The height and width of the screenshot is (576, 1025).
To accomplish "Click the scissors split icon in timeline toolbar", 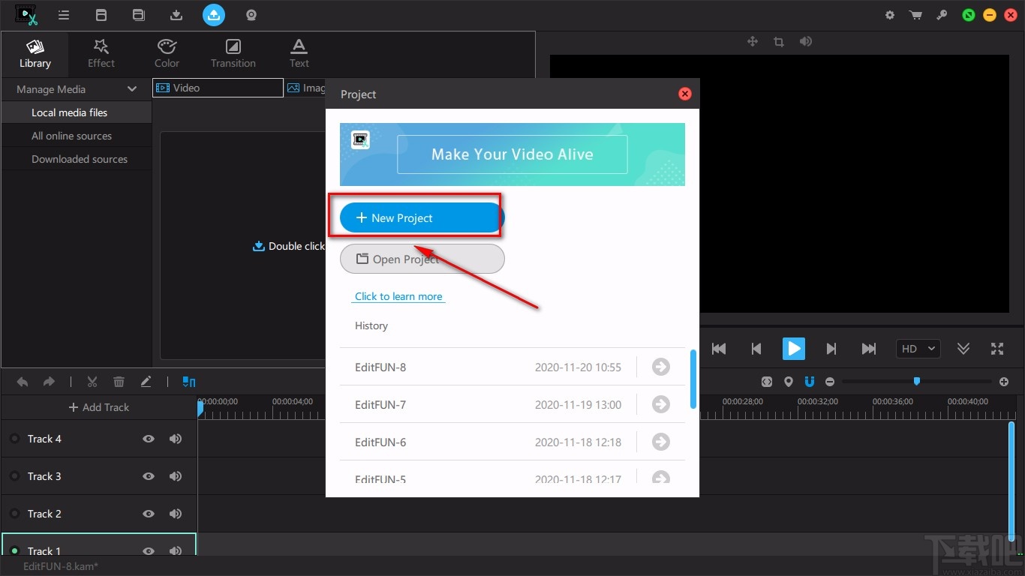I will (x=92, y=382).
